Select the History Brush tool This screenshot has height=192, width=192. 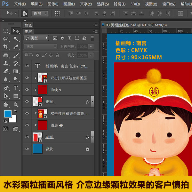point(16,63)
